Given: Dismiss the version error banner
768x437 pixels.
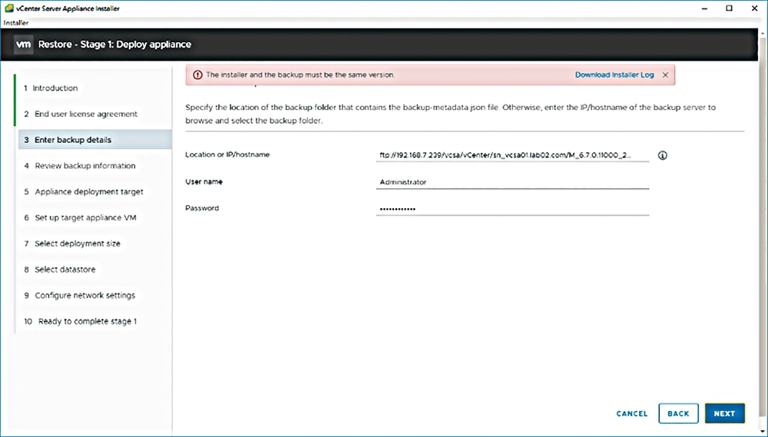Looking at the screenshot, I should point(665,75).
